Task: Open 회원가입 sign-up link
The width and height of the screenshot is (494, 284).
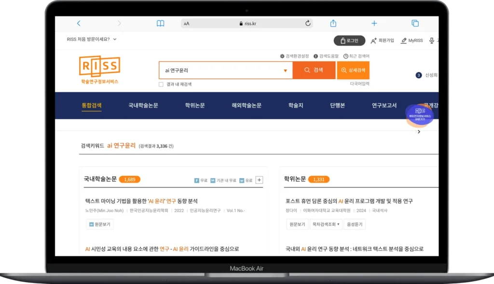Action: tap(383, 41)
